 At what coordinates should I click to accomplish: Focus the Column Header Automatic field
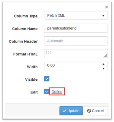(x=76, y=41)
